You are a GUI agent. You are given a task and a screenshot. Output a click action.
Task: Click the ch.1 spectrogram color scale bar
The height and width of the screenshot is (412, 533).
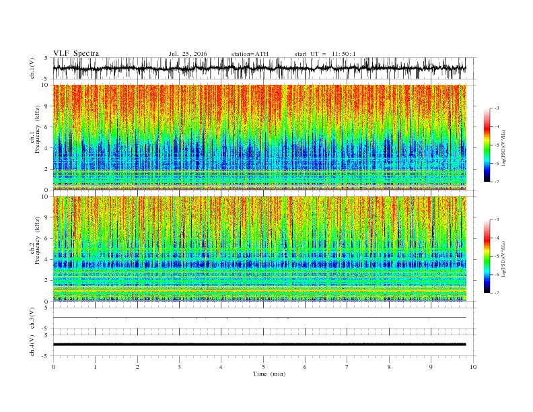coord(487,145)
